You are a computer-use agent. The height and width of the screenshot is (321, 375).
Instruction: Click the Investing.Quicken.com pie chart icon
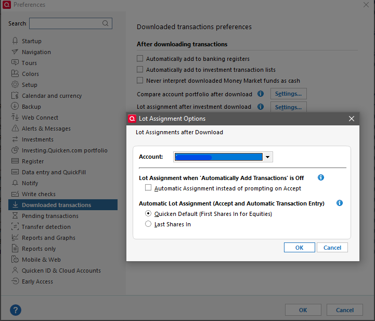pyautogui.click(x=15, y=150)
